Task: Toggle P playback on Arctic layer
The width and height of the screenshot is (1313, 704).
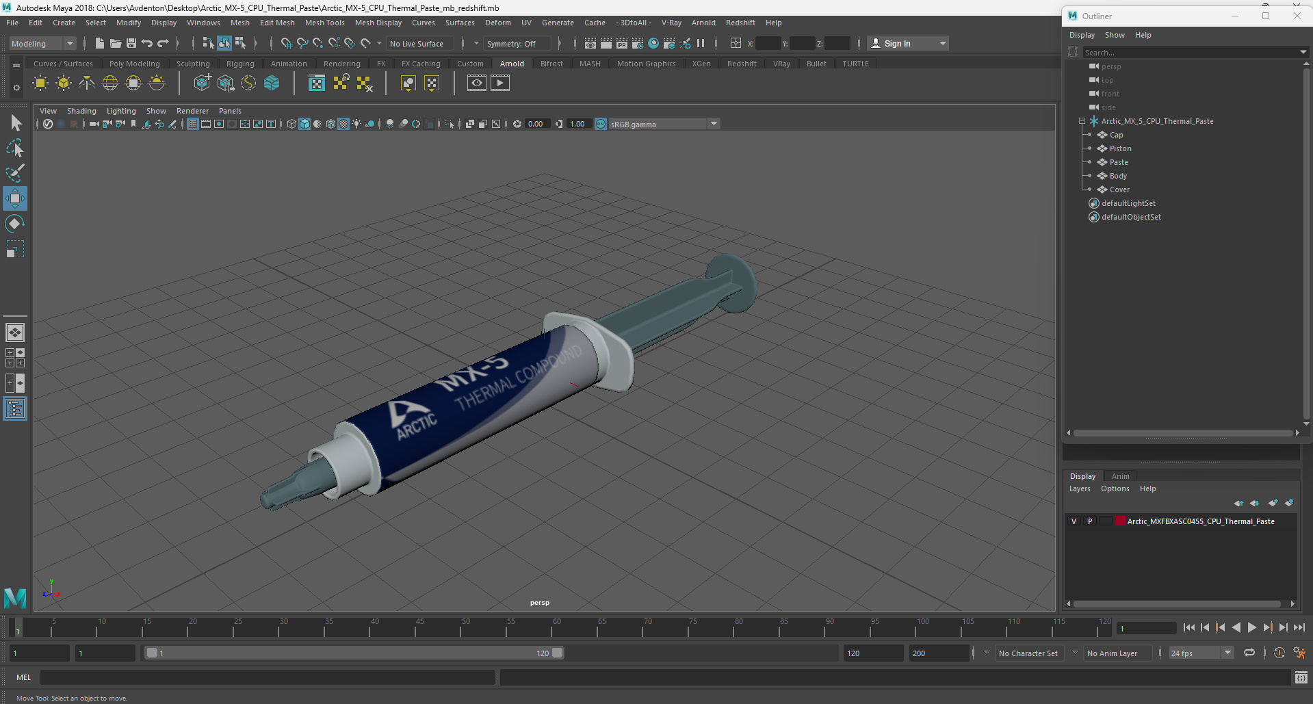Action: pyautogui.click(x=1090, y=521)
